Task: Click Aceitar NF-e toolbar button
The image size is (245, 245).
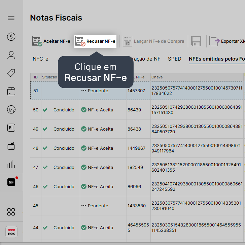Action: (x=51, y=41)
